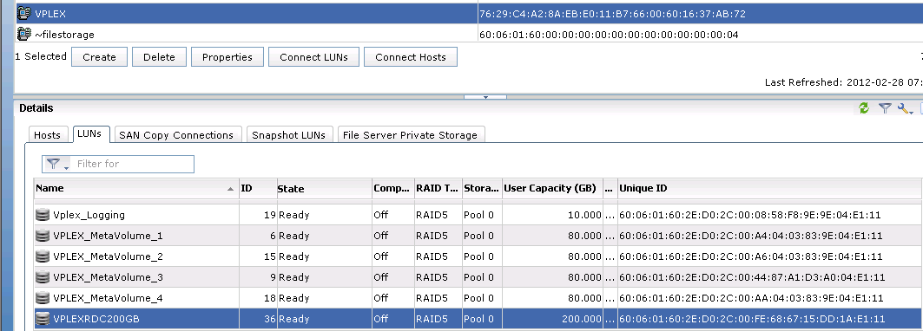The height and width of the screenshot is (331, 923).
Task: Select VPLEX_MetaVolume_3 row name
Action: click(108, 277)
